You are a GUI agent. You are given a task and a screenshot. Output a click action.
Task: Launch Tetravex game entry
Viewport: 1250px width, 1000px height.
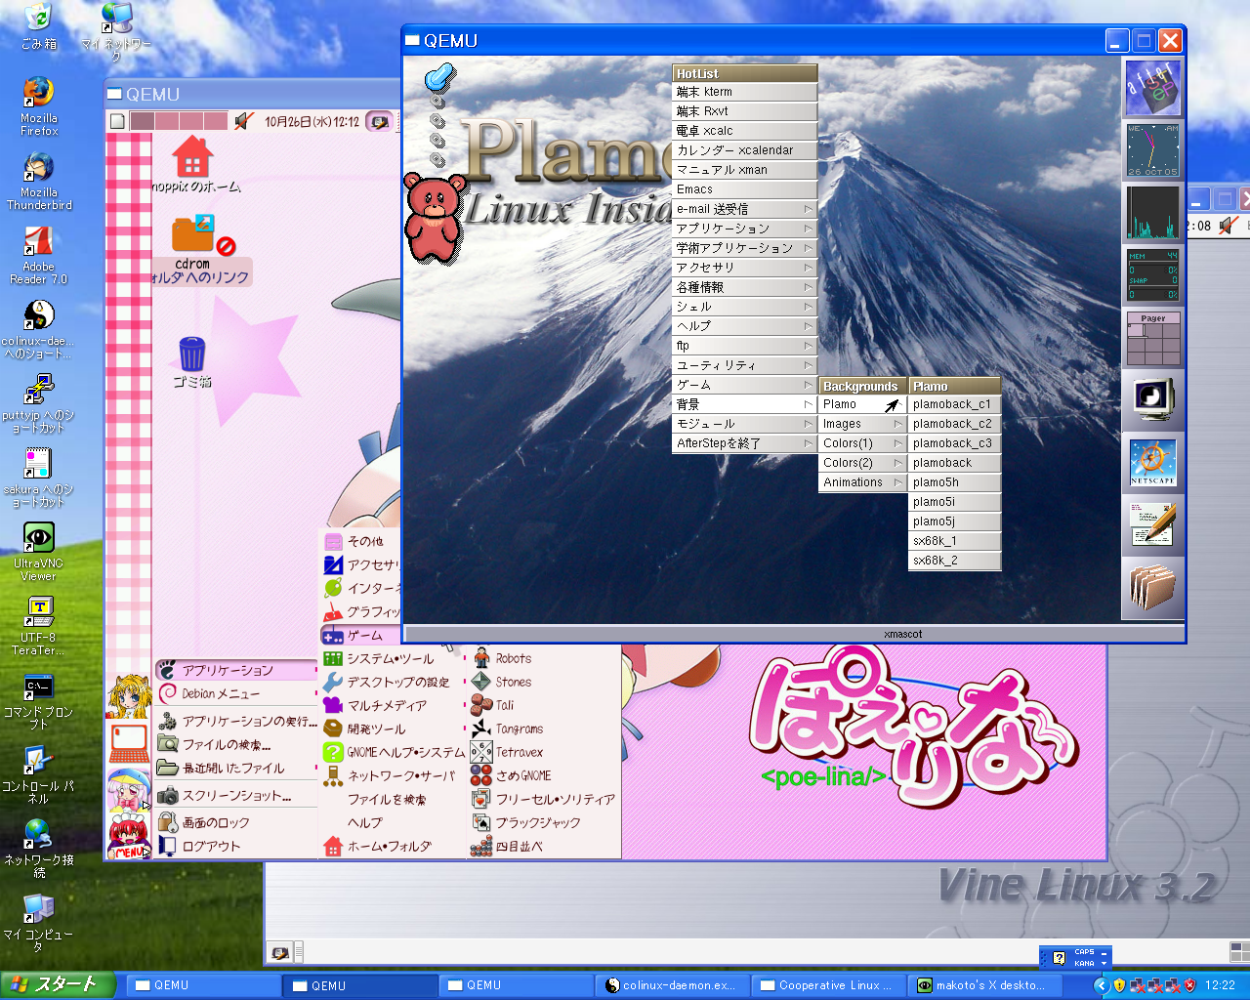(x=545, y=753)
